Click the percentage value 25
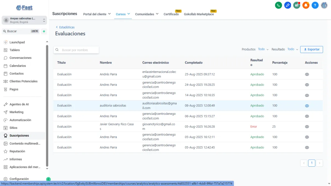 274,127
